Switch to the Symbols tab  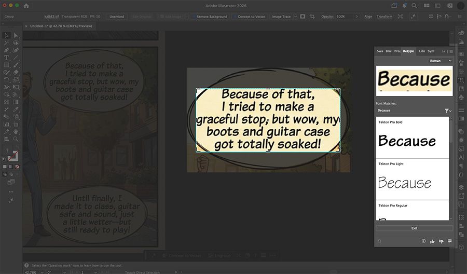pos(431,51)
